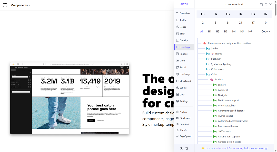Click the H2 'Publisher' heading row
The image size is (277, 152).
point(213,59)
